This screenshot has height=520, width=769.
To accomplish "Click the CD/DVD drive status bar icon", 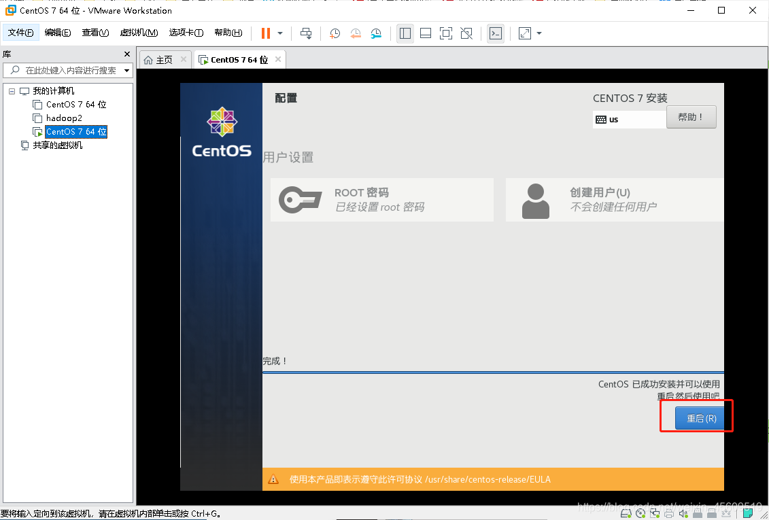I will [x=640, y=513].
